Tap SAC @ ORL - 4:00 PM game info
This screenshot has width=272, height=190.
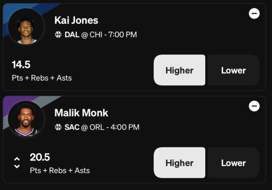tap(102, 127)
